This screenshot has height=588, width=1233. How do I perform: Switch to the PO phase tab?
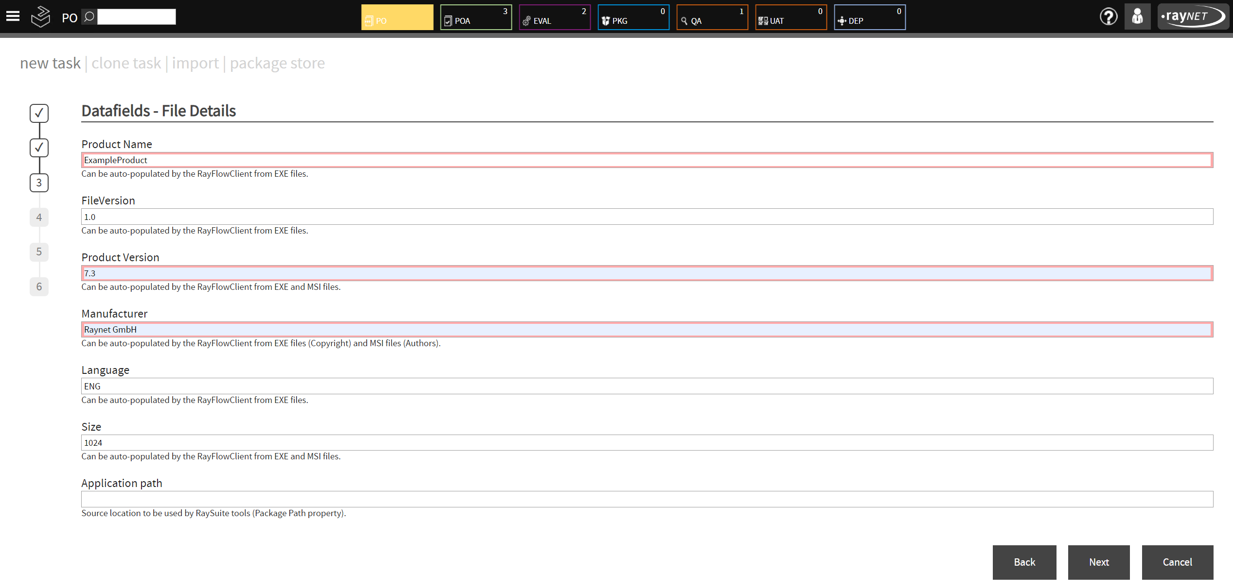pos(397,17)
